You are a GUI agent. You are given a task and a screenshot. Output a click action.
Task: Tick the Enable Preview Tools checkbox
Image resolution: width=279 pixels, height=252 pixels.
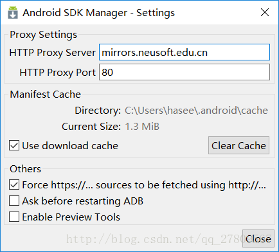(x=14, y=217)
